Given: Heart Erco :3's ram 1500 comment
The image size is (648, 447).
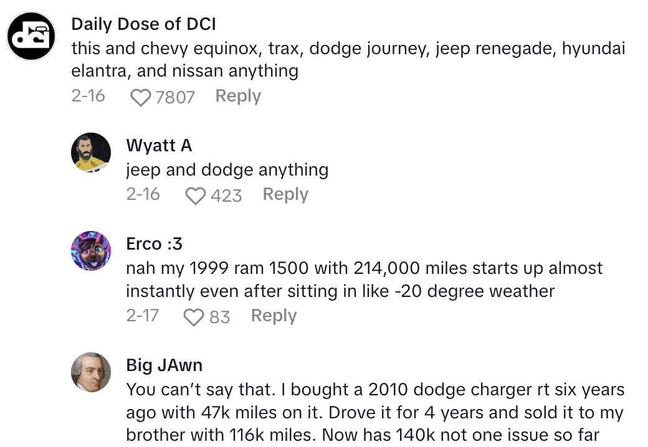Looking at the screenshot, I should (x=194, y=317).
